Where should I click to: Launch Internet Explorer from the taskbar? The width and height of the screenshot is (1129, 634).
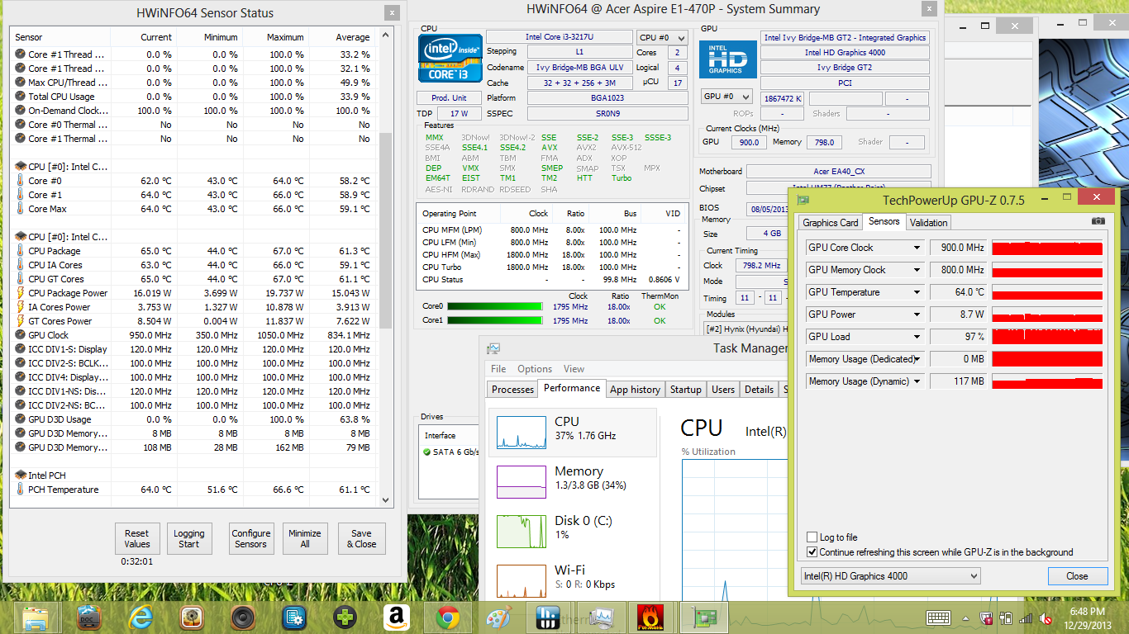(x=141, y=617)
